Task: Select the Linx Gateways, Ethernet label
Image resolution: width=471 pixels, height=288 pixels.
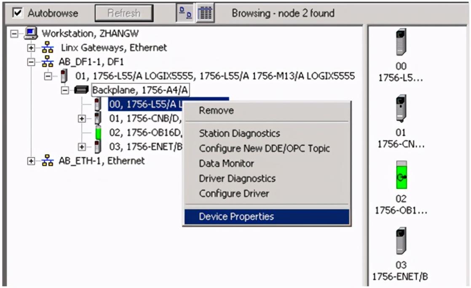Action: [114, 48]
